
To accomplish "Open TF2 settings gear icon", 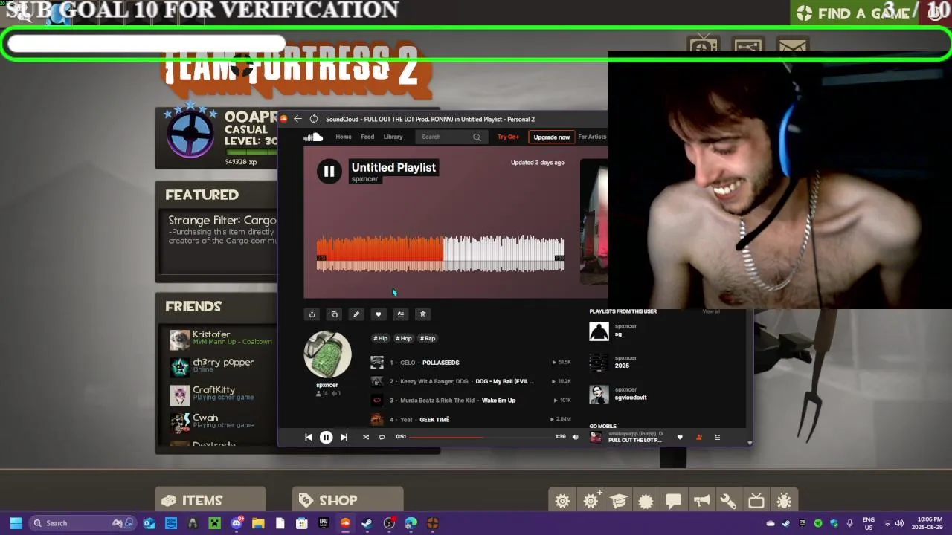I will click(x=563, y=501).
